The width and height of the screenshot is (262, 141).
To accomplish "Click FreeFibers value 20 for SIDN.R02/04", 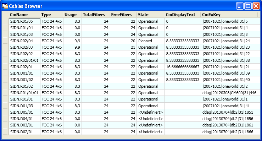I will pos(123,41).
